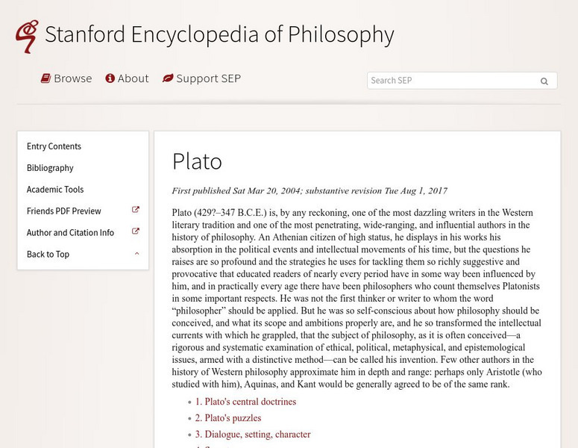Open the Browse menu

66,78
